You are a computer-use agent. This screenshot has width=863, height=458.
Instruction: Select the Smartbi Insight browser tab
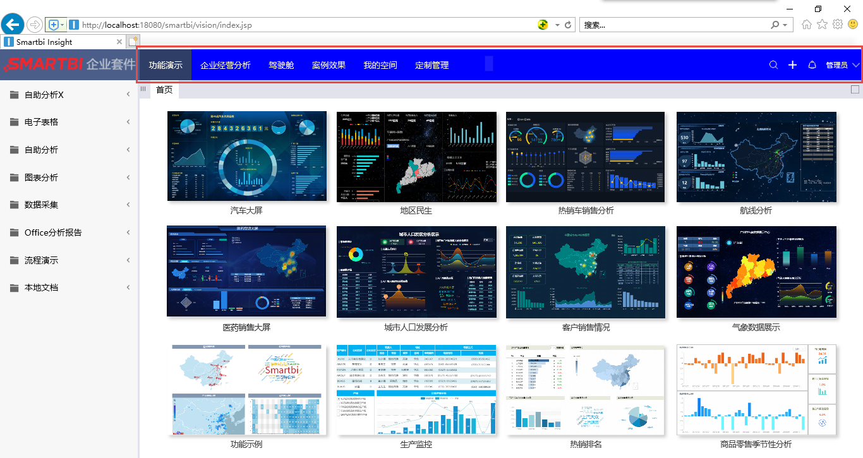point(63,42)
